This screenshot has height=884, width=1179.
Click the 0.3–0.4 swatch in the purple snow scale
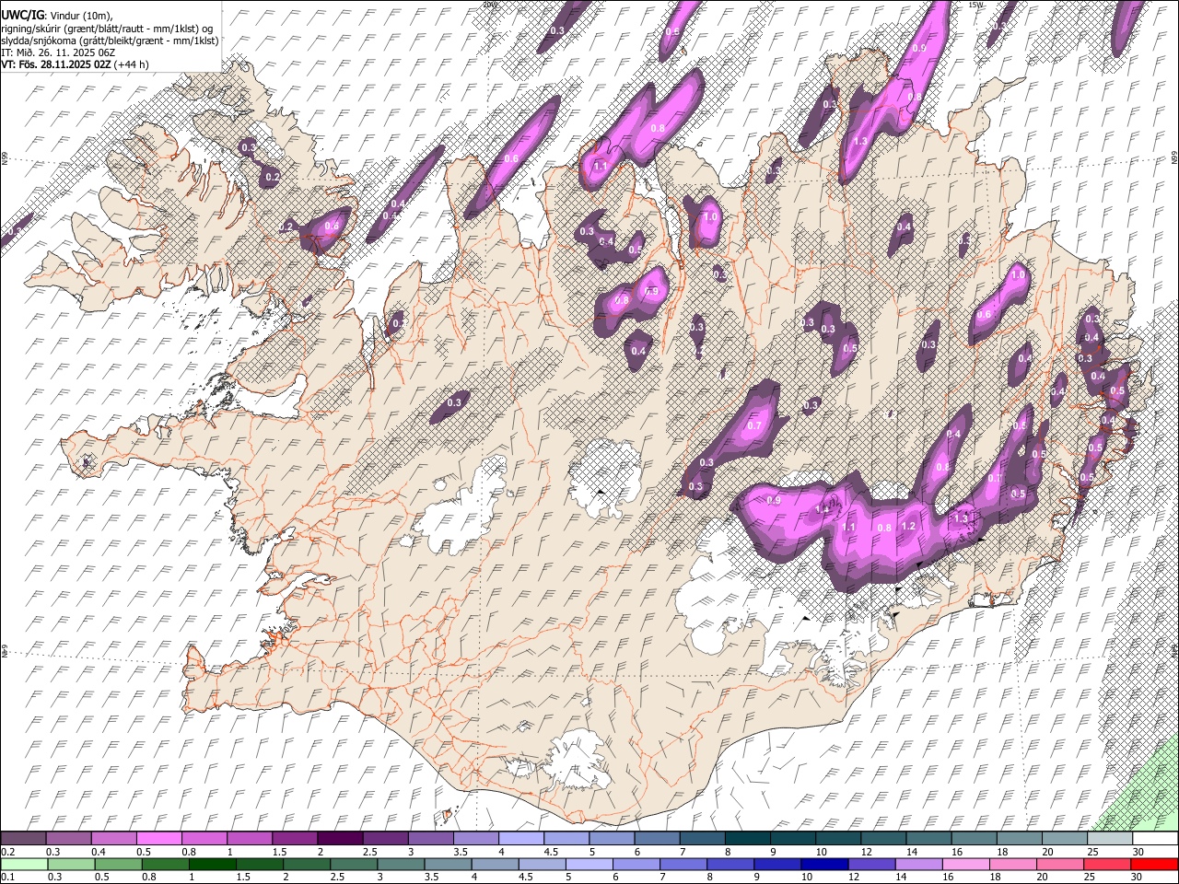[69, 838]
